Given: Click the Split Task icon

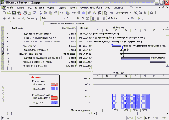Looking at the screenshot, I should click(x=84, y=13).
